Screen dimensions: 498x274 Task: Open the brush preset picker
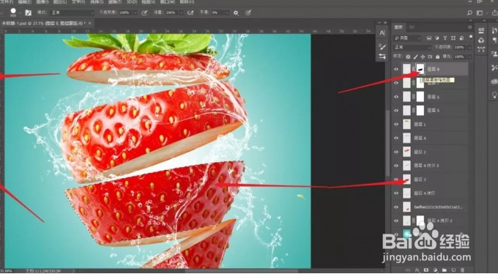tap(15, 12)
